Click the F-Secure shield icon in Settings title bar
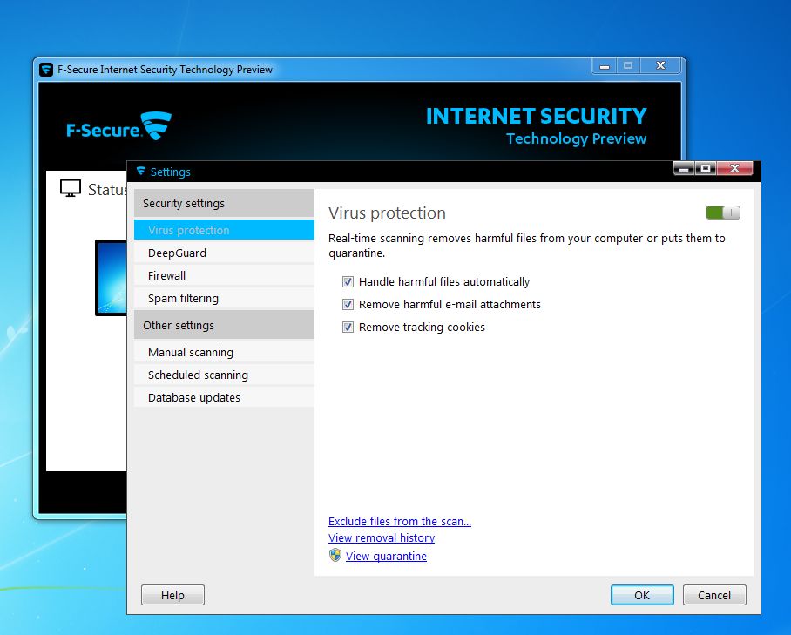The width and height of the screenshot is (791, 635). [x=141, y=172]
